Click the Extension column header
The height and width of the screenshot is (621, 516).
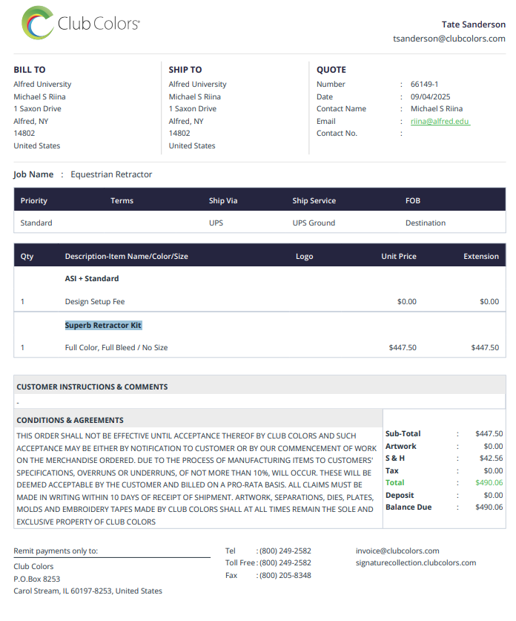[480, 256]
